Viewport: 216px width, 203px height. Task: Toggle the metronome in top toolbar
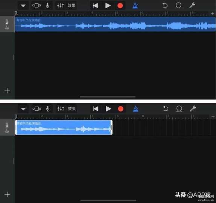135,6
